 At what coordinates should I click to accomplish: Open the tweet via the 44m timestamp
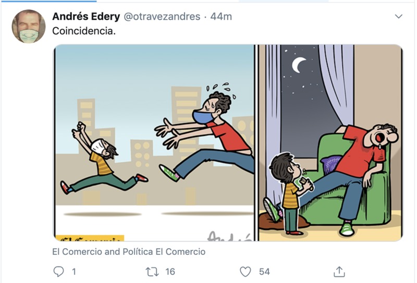(221, 17)
